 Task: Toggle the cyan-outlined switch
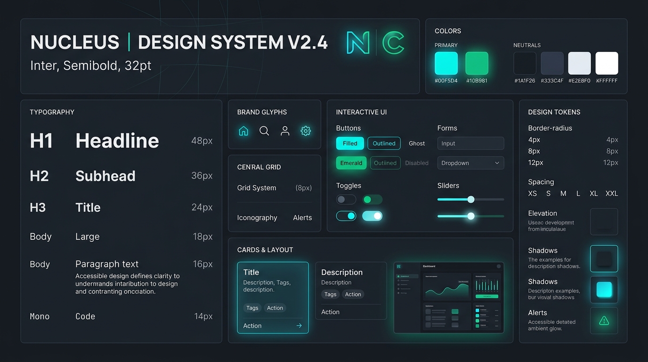(346, 216)
